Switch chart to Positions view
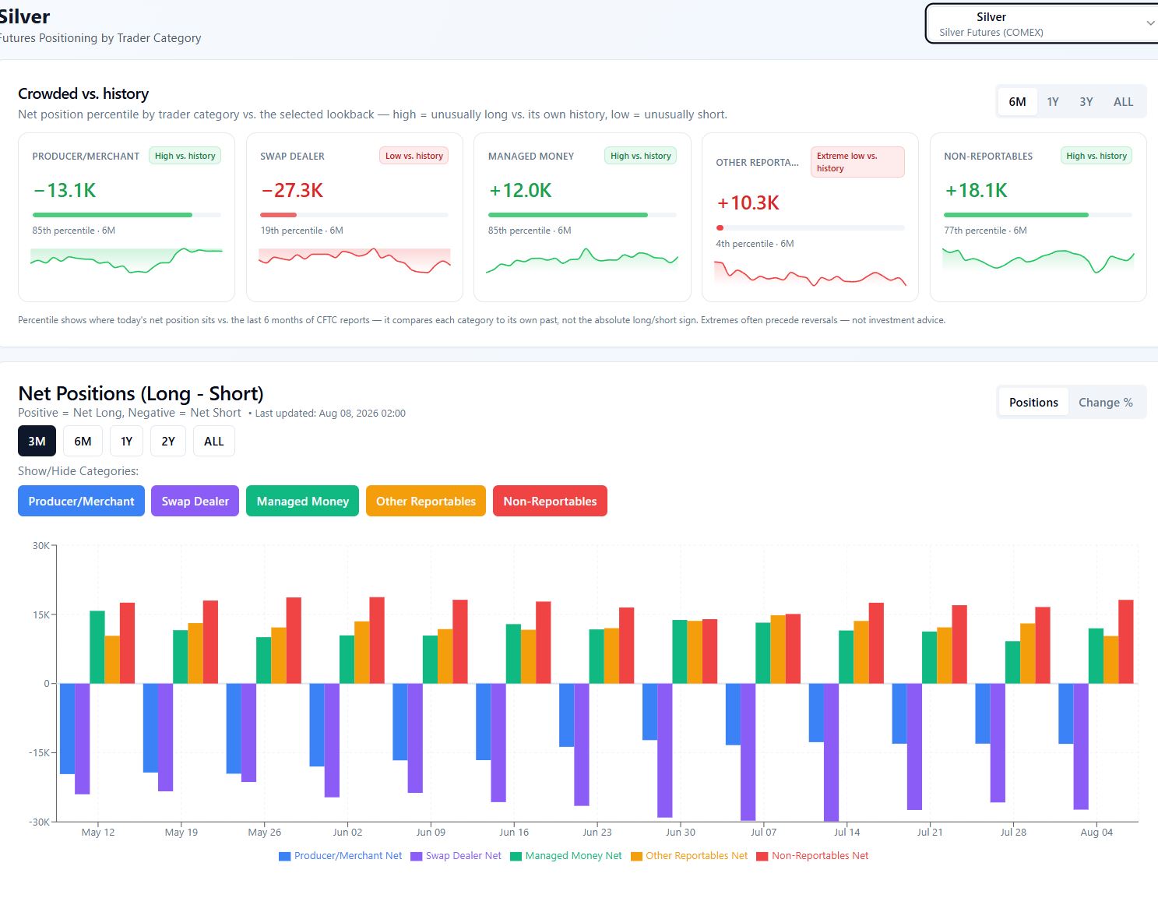1158x898 pixels. [1033, 402]
